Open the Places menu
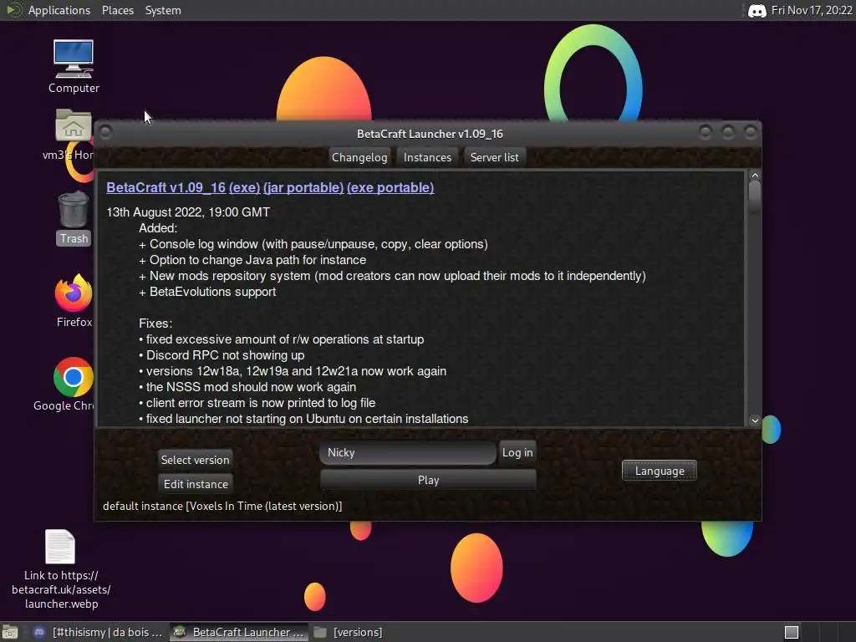The image size is (856, 642). (117, 10)
